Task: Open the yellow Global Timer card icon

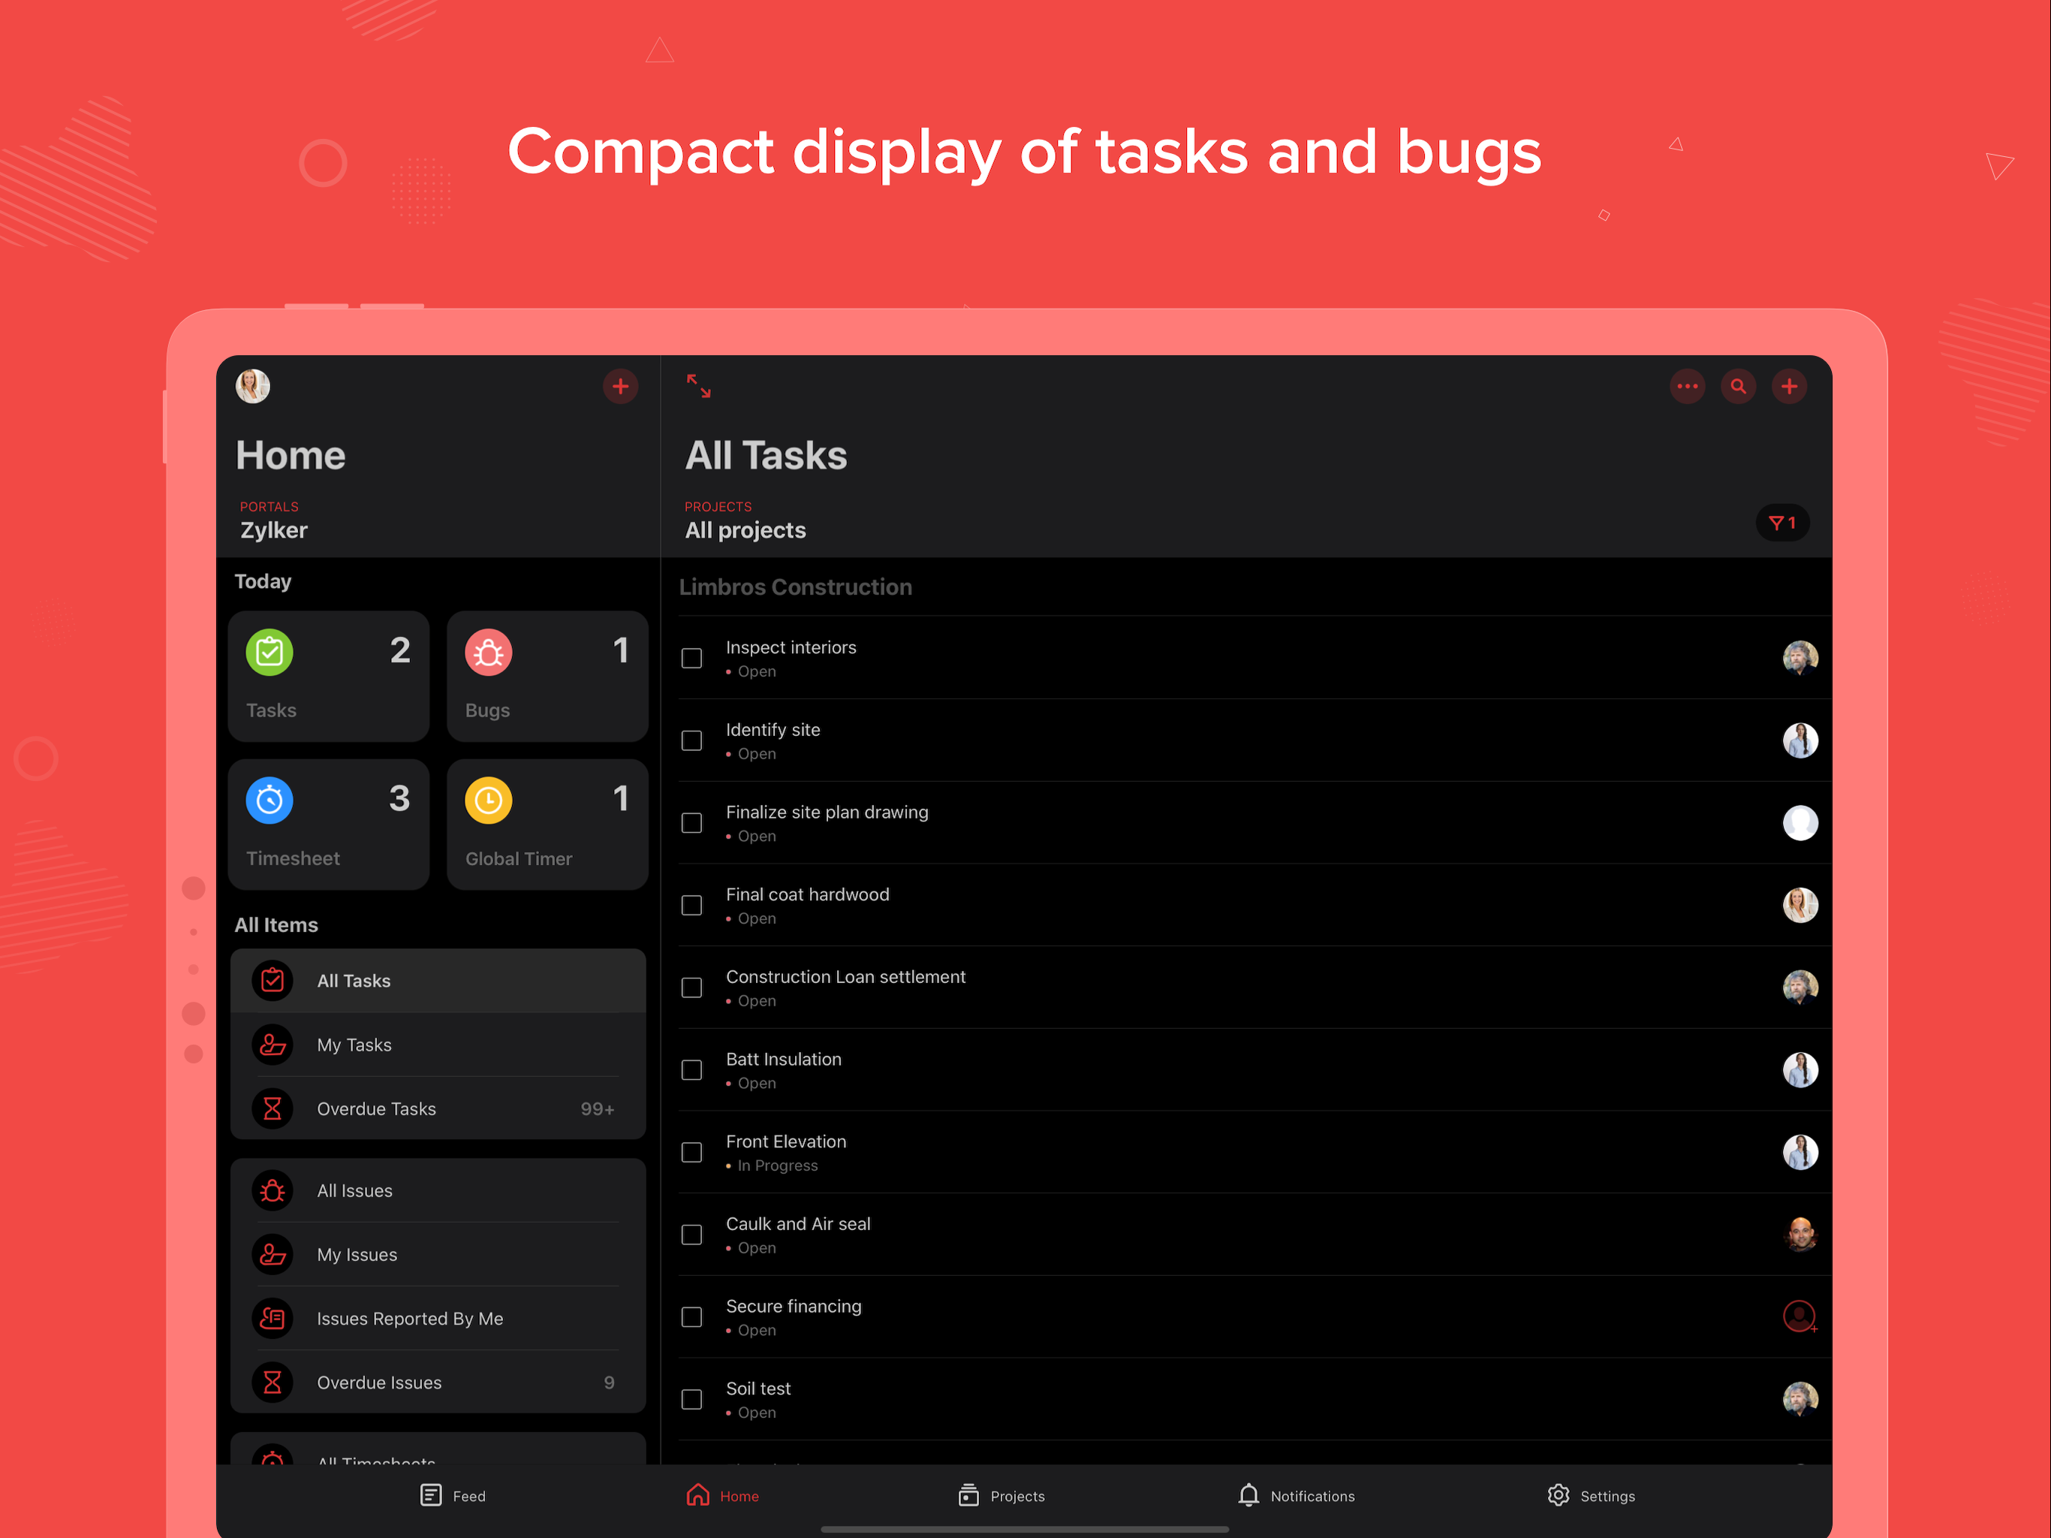Action: (x=489, y=800)
